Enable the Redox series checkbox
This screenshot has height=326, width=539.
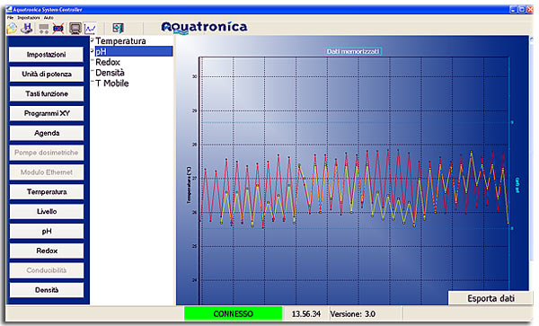(93, 61)
